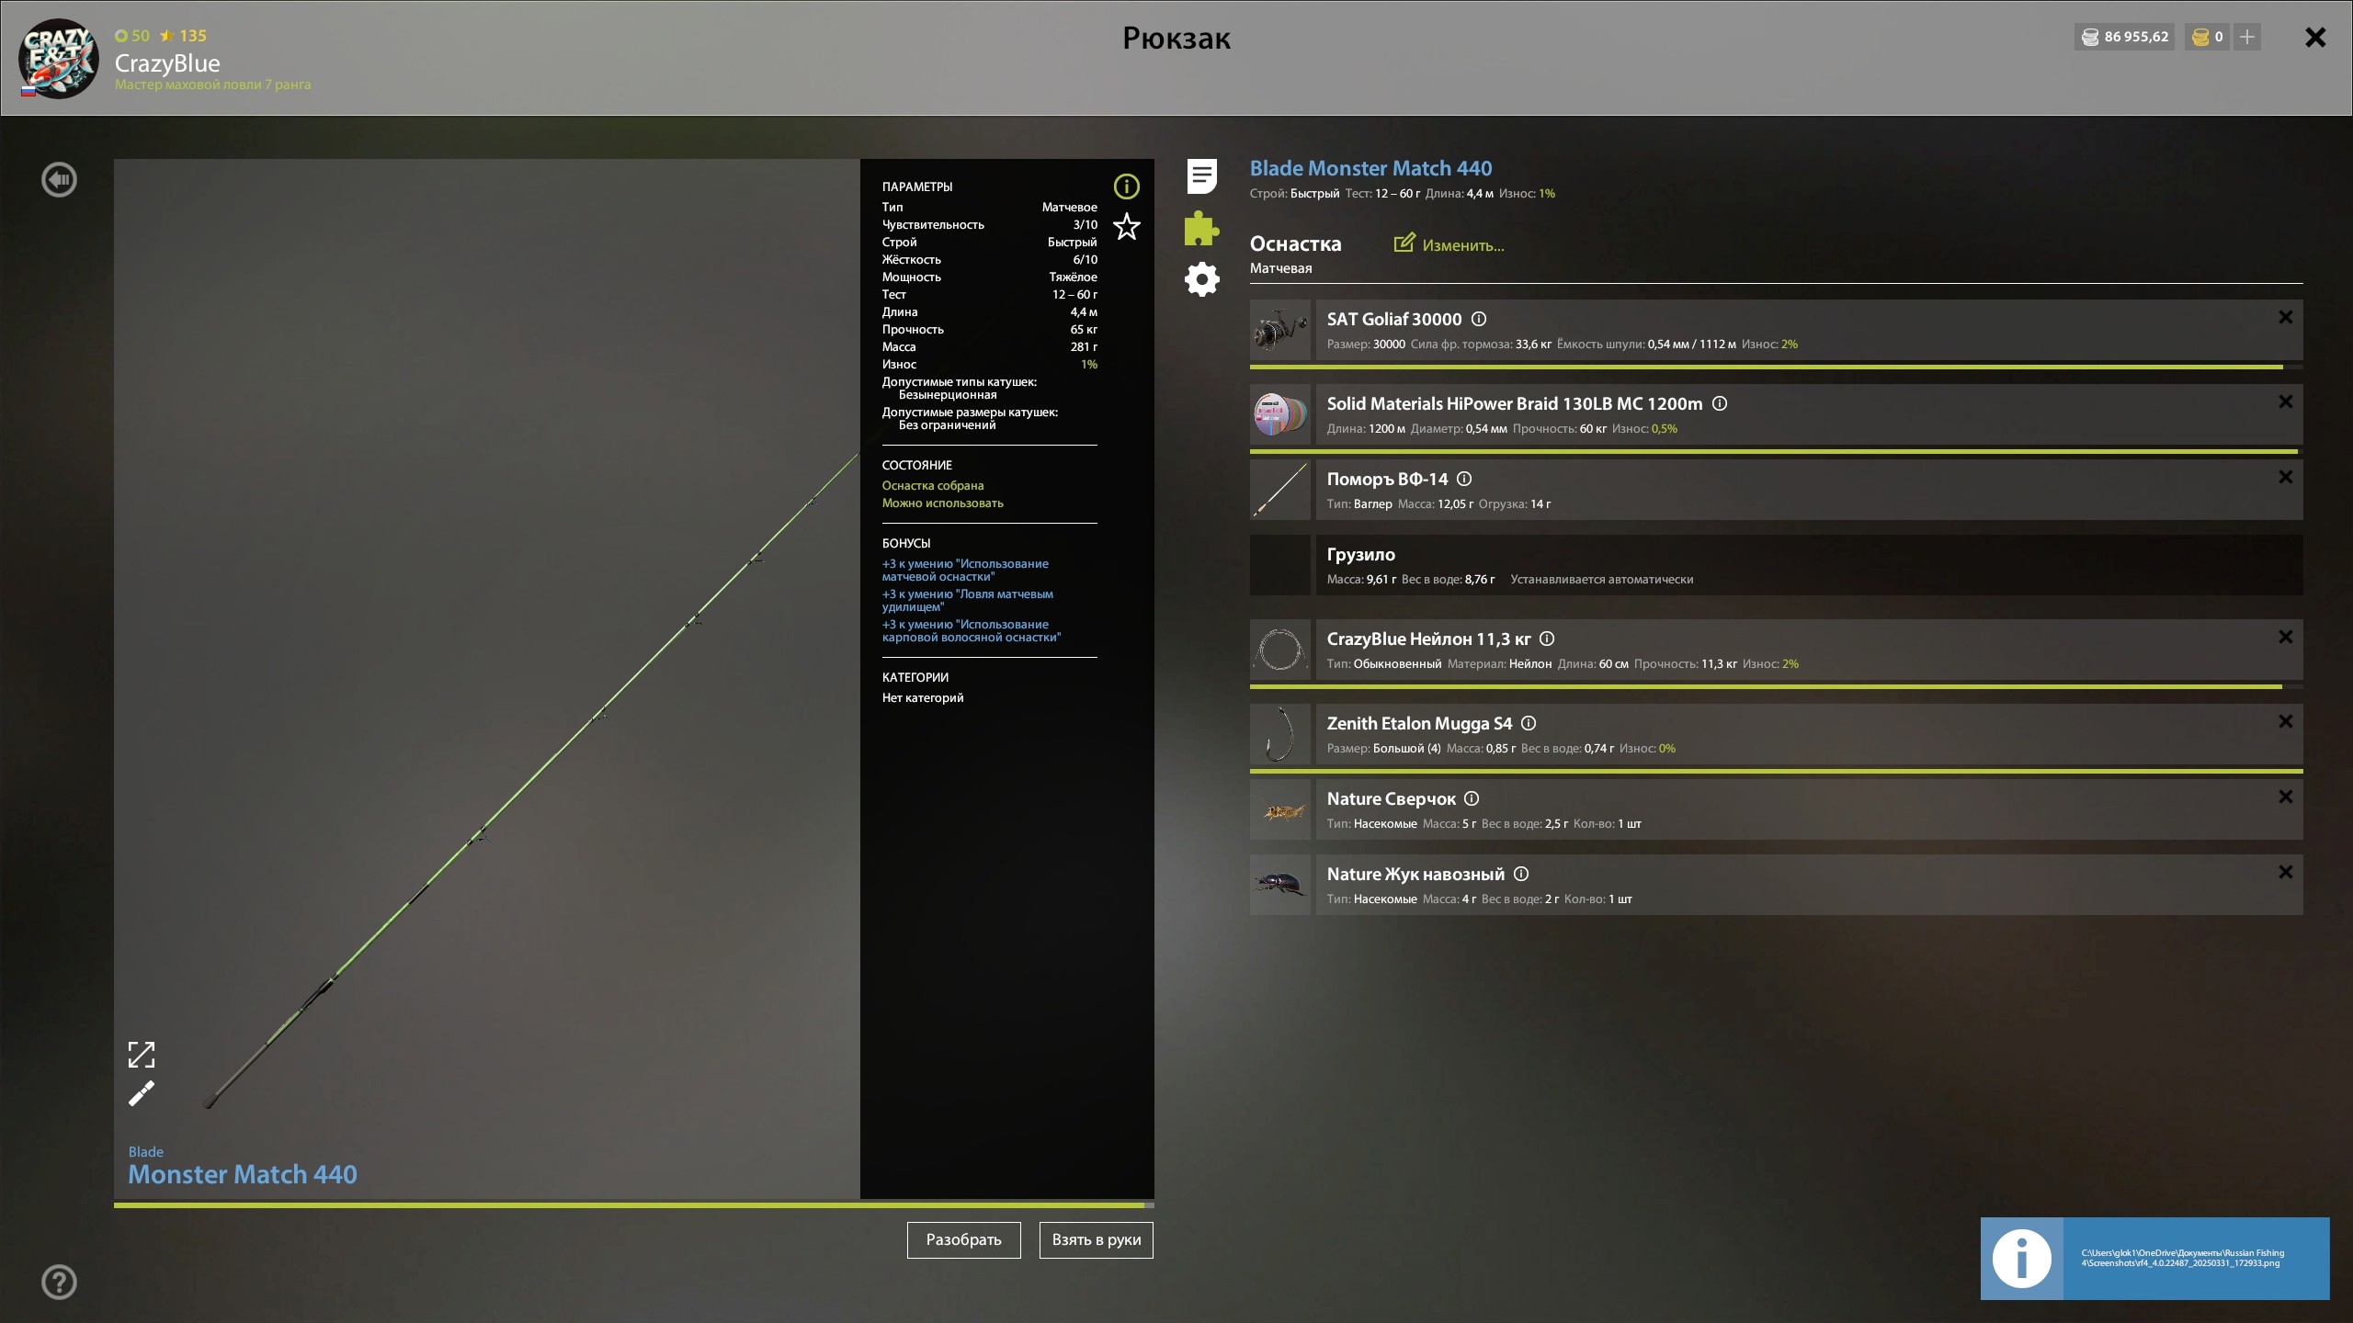Open info for Solid Materials HiPower Braid
The height and width of the screenshot is (1323, 2353).
(1720, 403)
